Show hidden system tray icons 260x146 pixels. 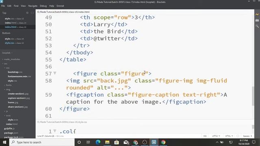pos(217,142)
